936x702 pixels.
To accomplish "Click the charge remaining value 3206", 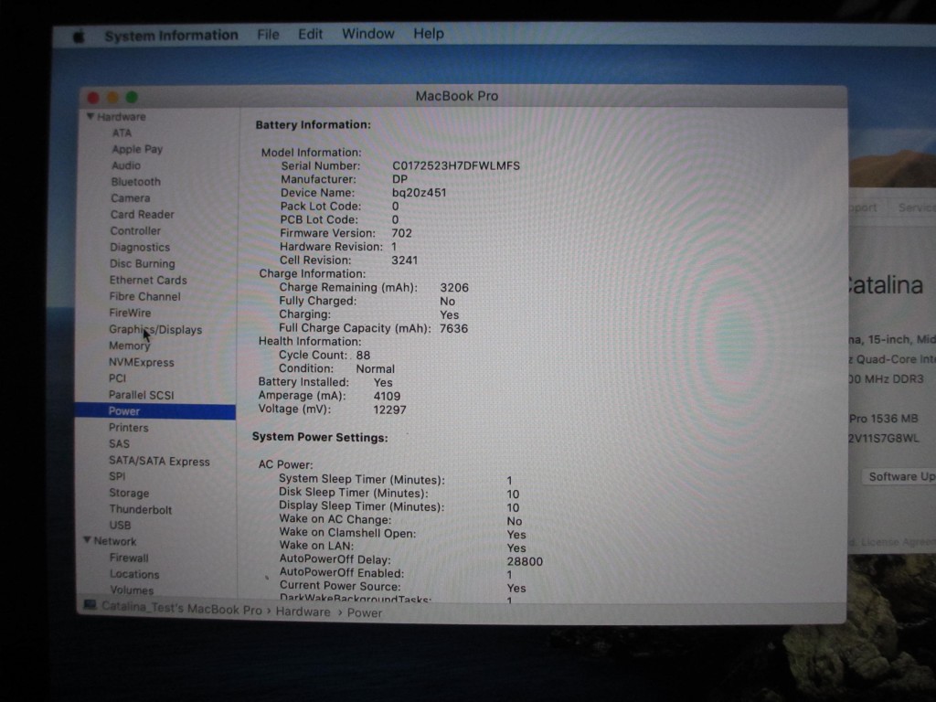I will pyautogui.click(x=454, y=288).
